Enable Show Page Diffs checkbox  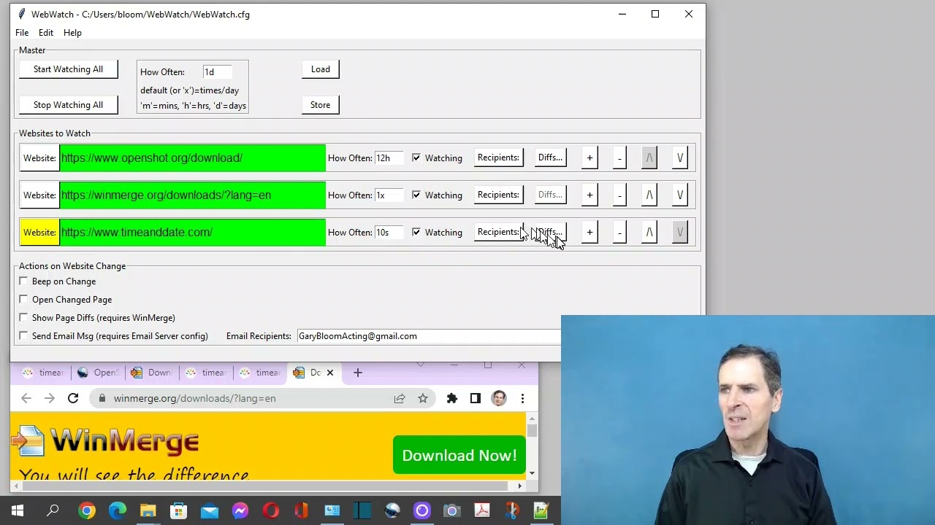pos(24,318)
